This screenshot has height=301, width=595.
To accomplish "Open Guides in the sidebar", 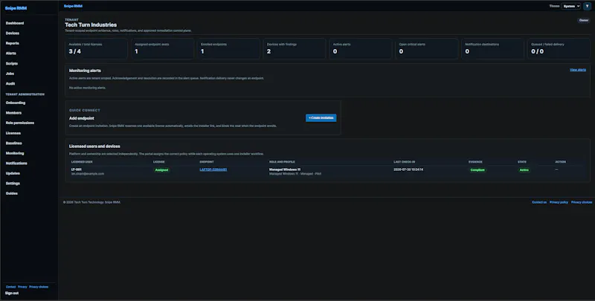I will 12,193.
